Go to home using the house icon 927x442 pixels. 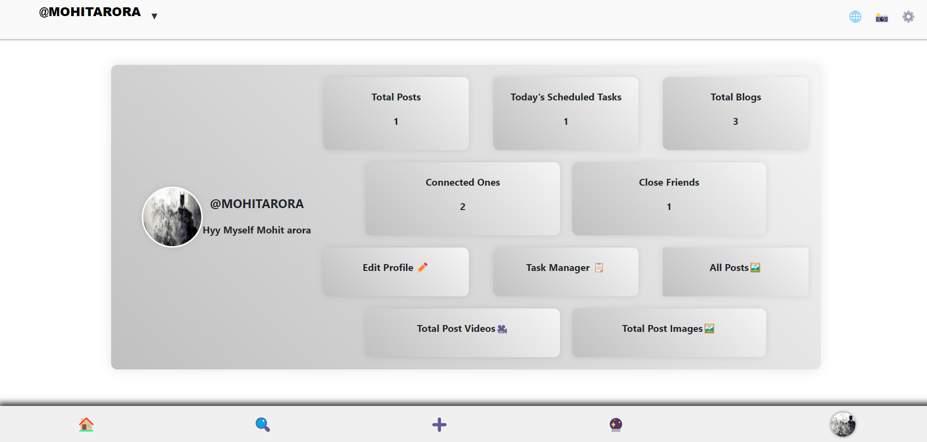pyautogui.click(x=86, y=424)
